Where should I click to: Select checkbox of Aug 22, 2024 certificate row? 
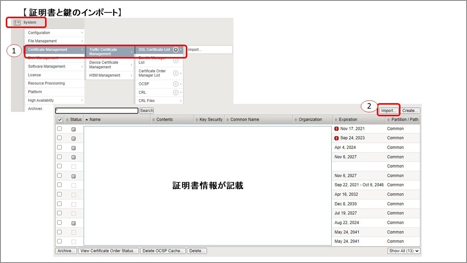pyautogui.click(x=60, y=223)
